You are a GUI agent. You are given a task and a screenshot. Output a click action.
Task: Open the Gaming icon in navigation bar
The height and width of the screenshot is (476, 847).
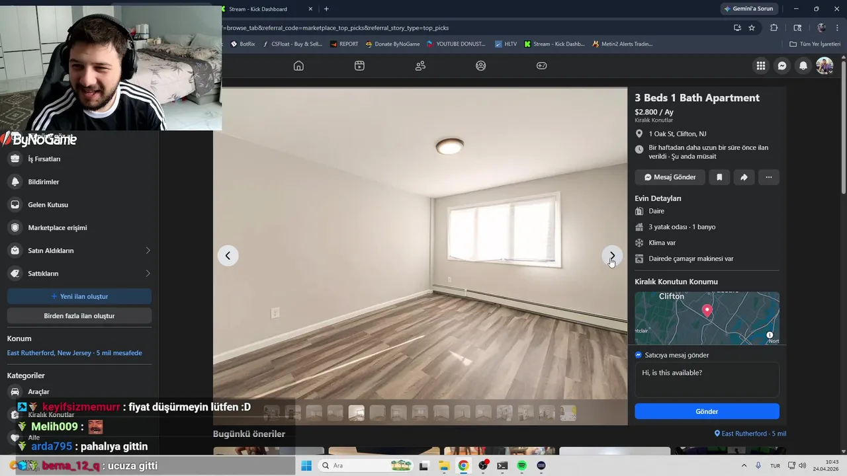(541, 65)
